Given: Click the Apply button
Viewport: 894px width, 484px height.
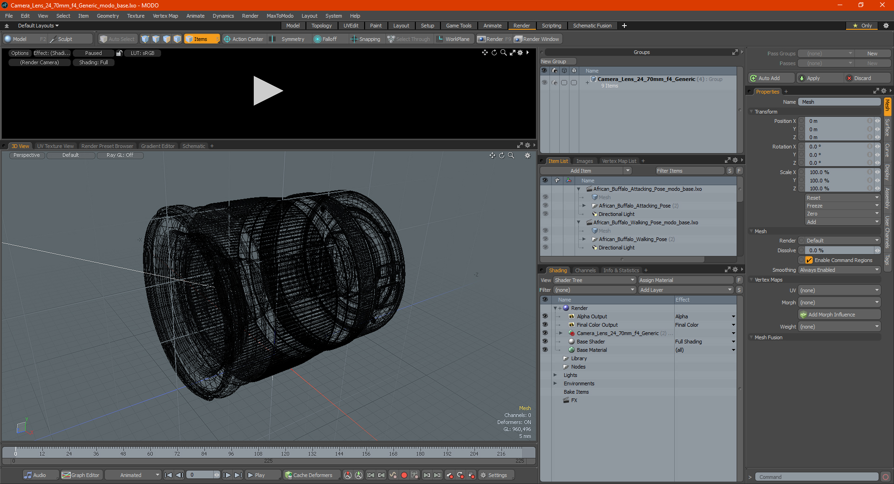Looking at the screenshot, I should [x=820, y=78].
